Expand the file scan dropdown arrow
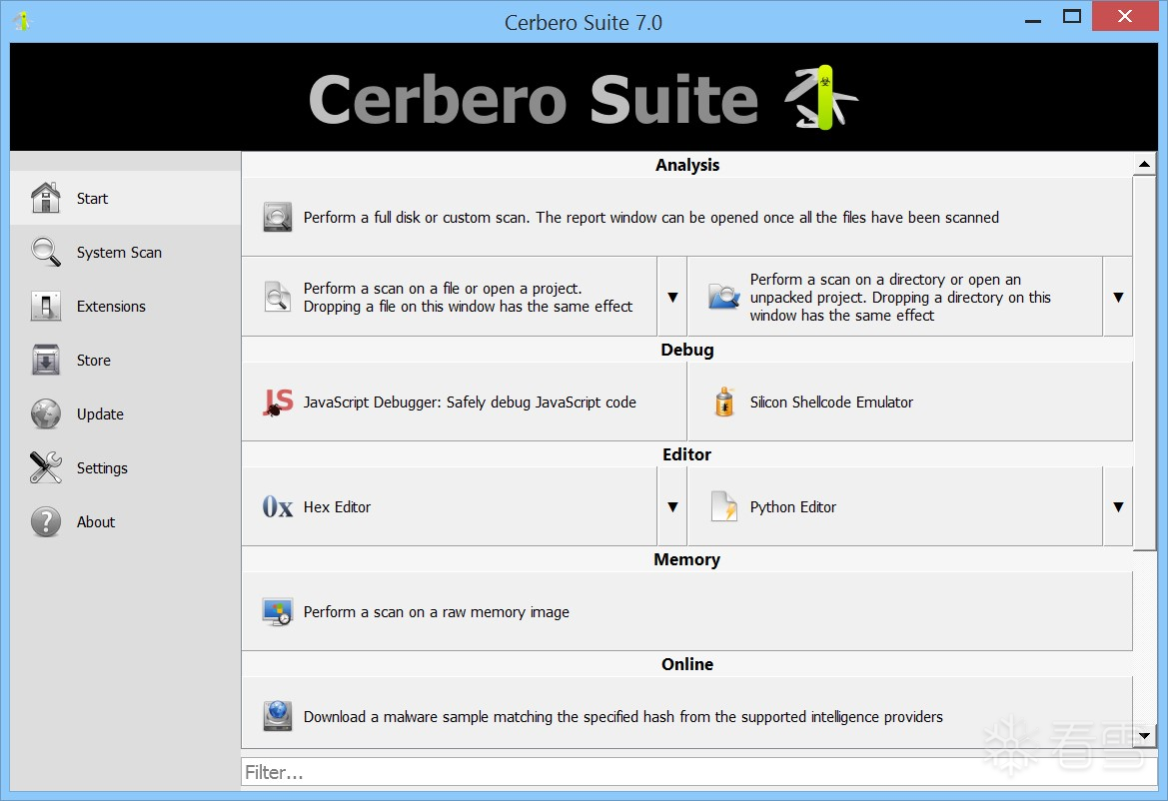Image resolution: width=1168 pixels, height=801 pixels. (672, 297)
